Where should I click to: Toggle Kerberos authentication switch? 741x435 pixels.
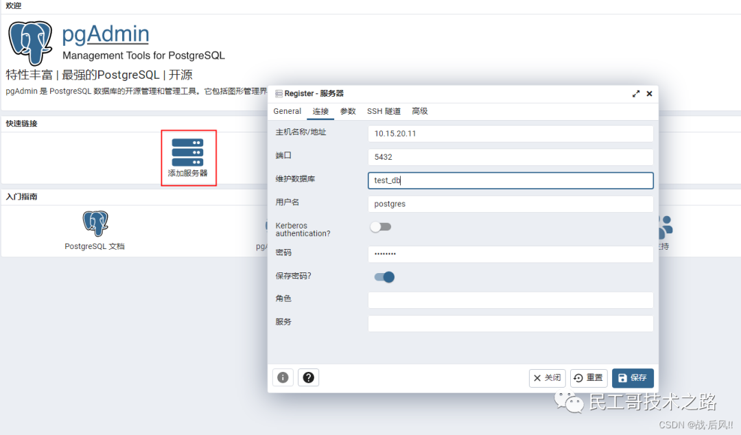click(381, 227)
